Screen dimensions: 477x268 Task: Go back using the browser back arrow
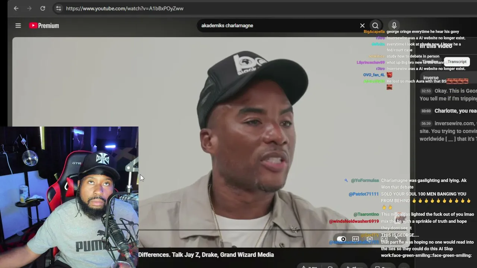point(16,8)
